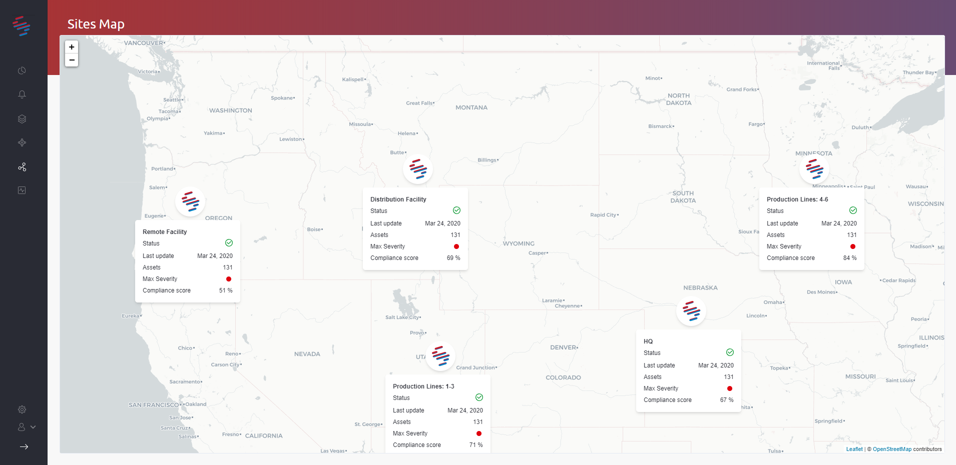Click Production Lines 4-6 status check icon
The height and width of the screenshot is (465, 956).
(x=853, y=210)
